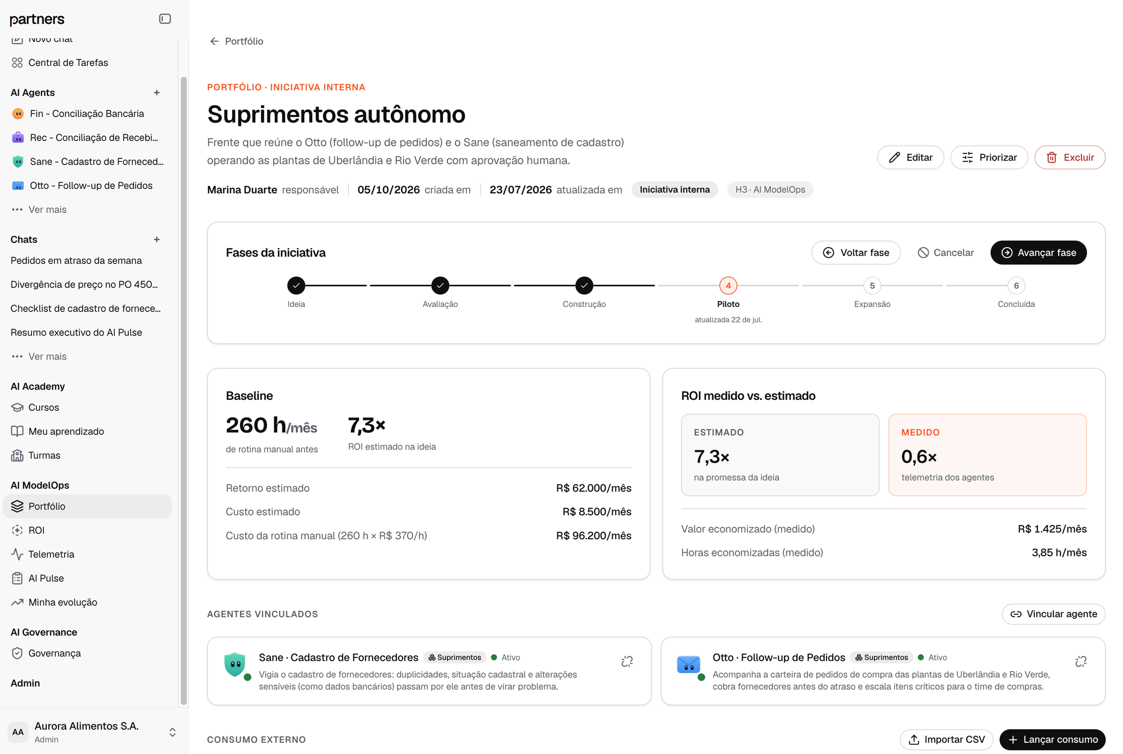Viewport: 1123px width, 754px height.
Task: Click the AA account avatar
Action: tap(18, 733)
